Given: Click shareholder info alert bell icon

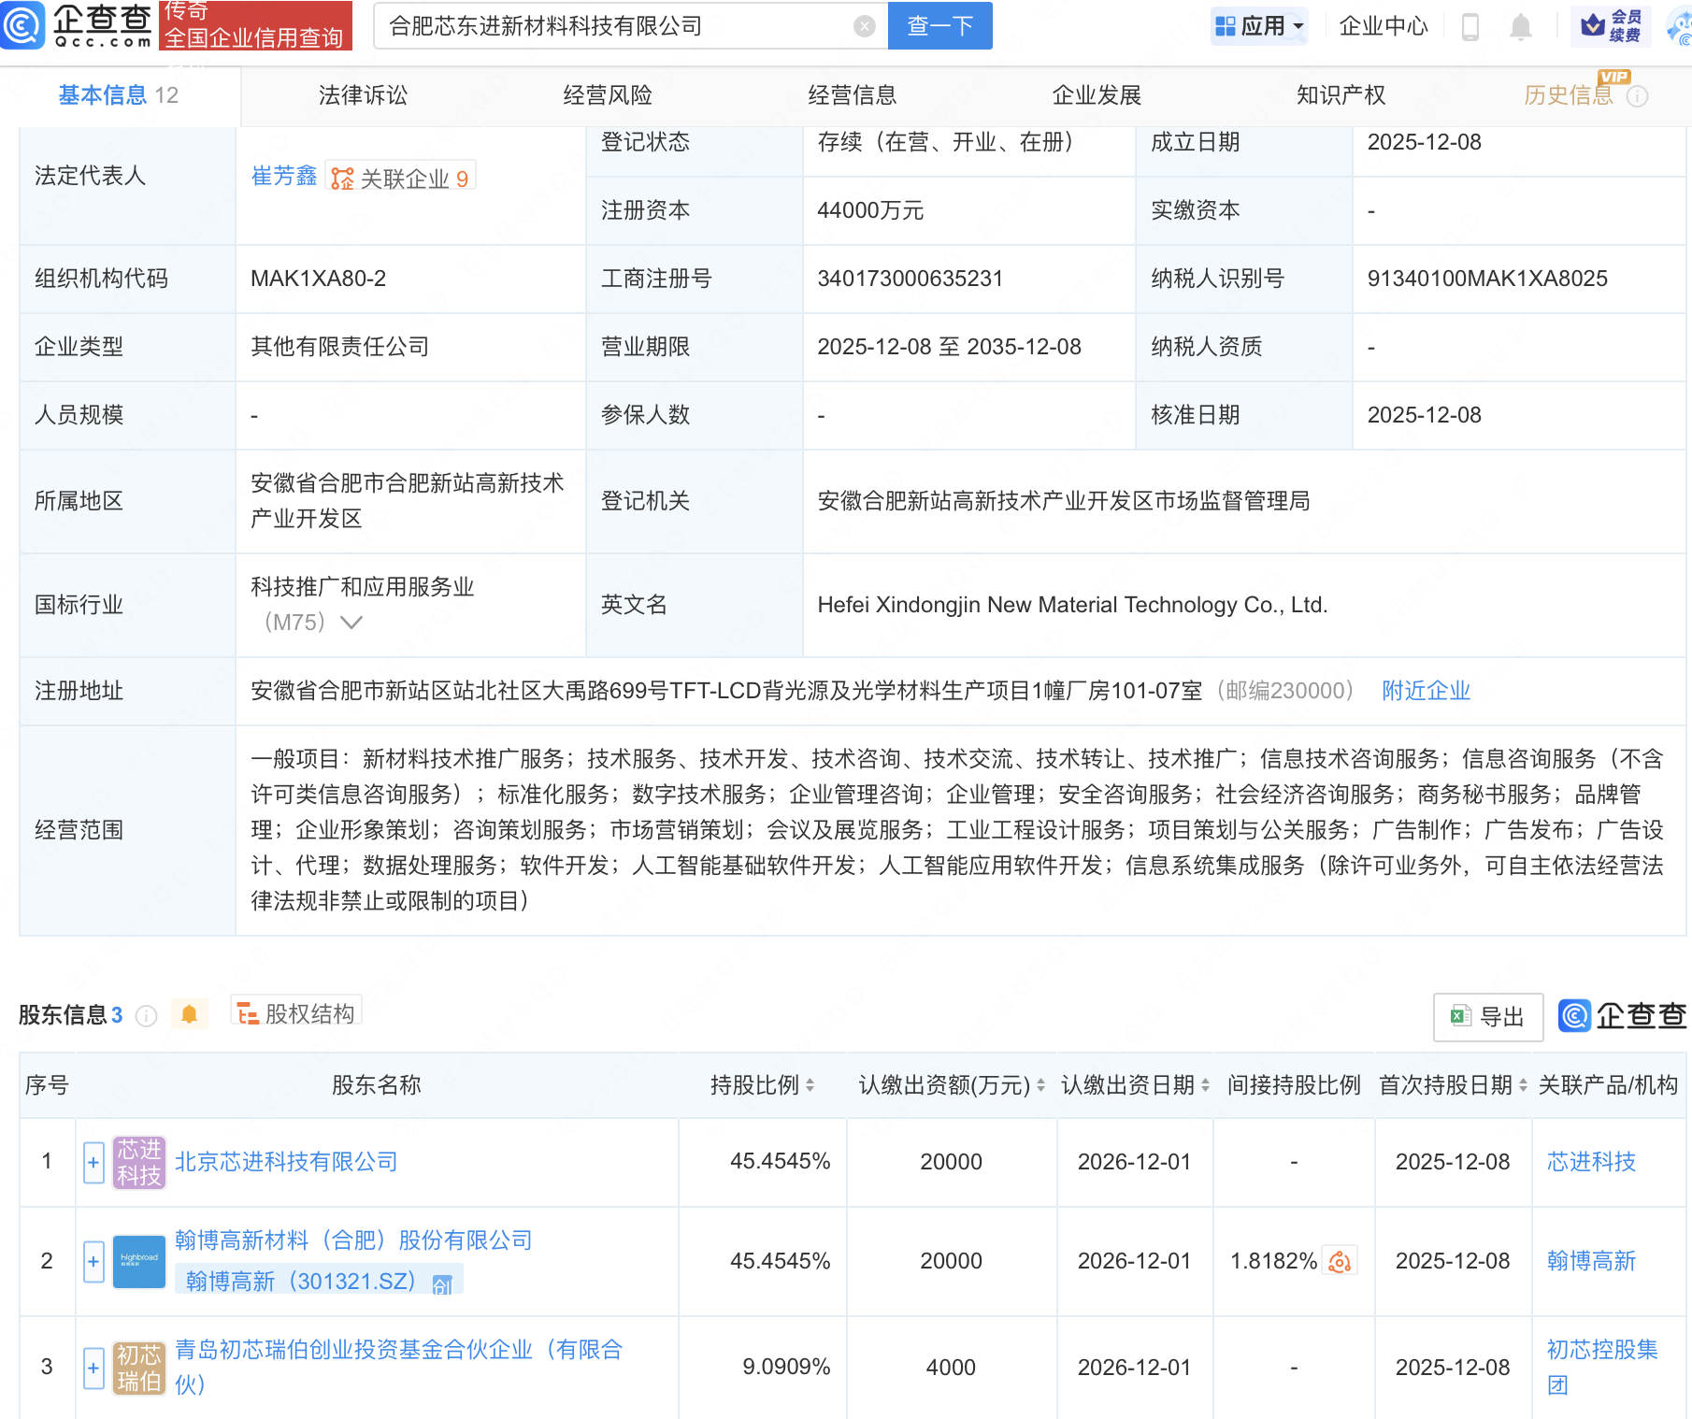Looking at the screenshot, I should pyautogui.click(x=189, y=1014).
